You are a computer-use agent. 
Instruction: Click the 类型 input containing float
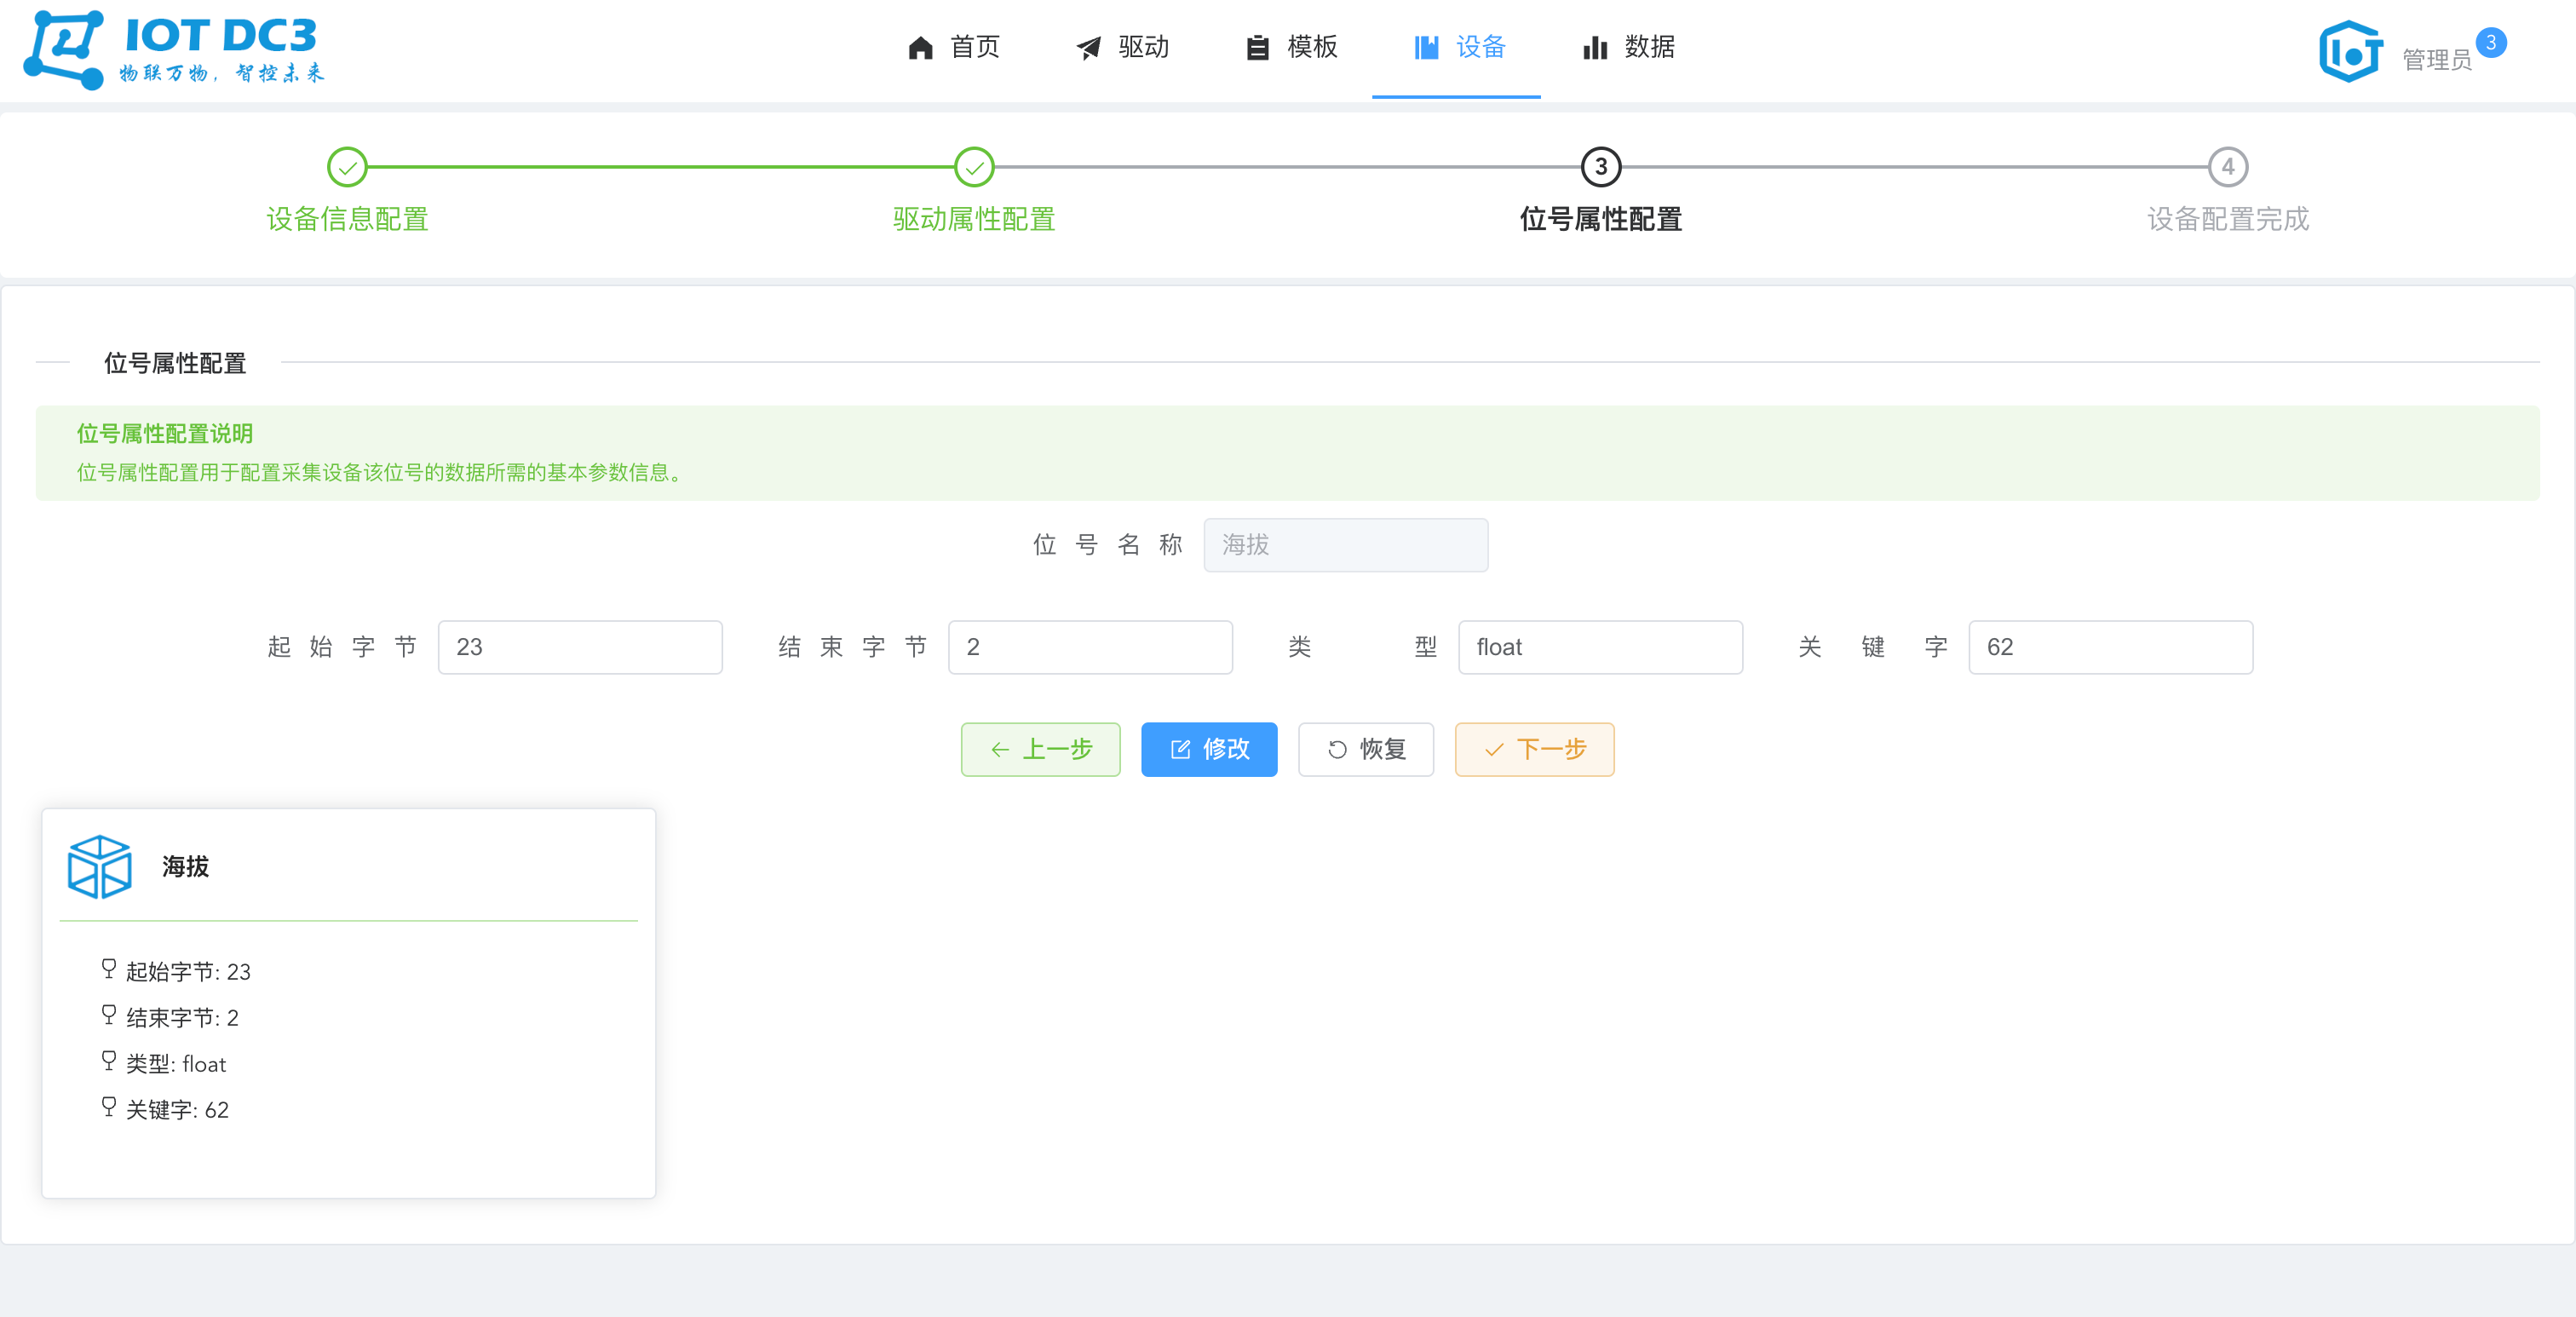[x=1600, y=647]
